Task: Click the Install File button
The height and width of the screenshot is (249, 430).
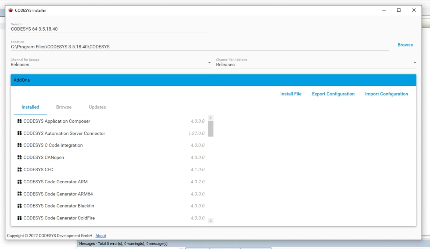Action: click(291, 94)
